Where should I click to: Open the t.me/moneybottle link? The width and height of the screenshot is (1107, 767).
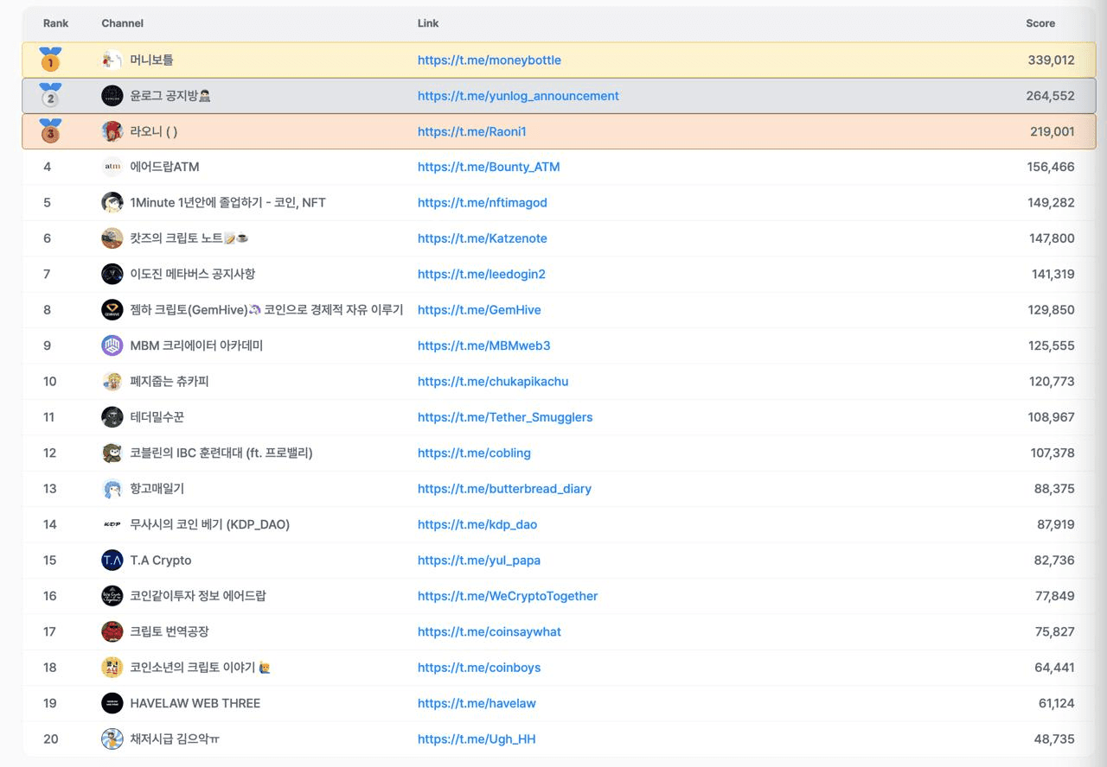click(x=489, y=60)
